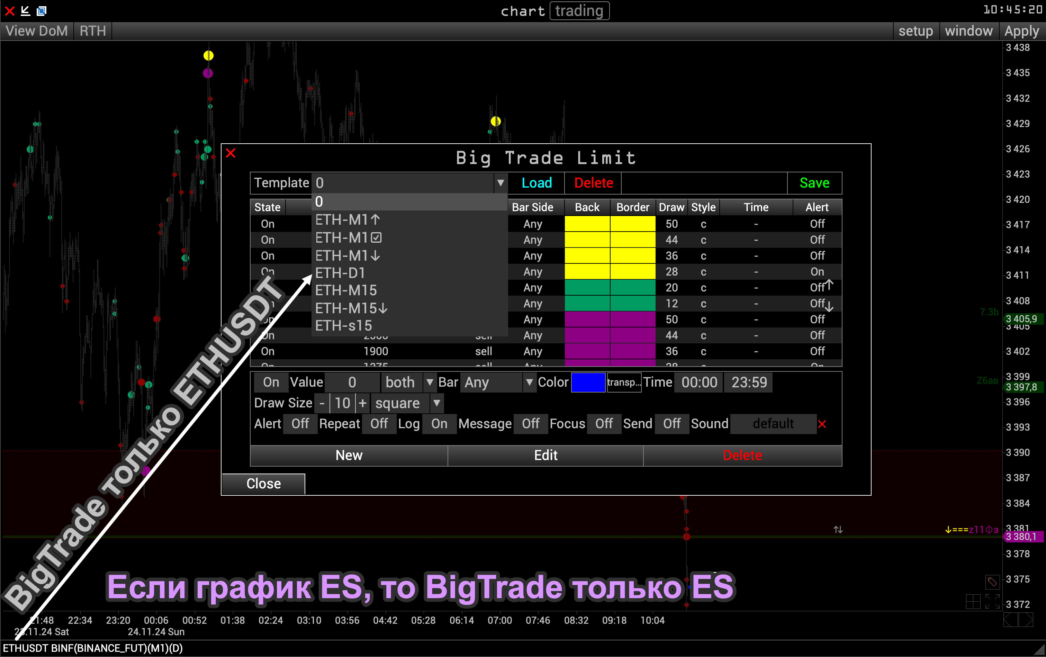Click the yellow Back swatch in the Draw 50 row
This screenshot has height=657, width=1046.
[587, 224]
